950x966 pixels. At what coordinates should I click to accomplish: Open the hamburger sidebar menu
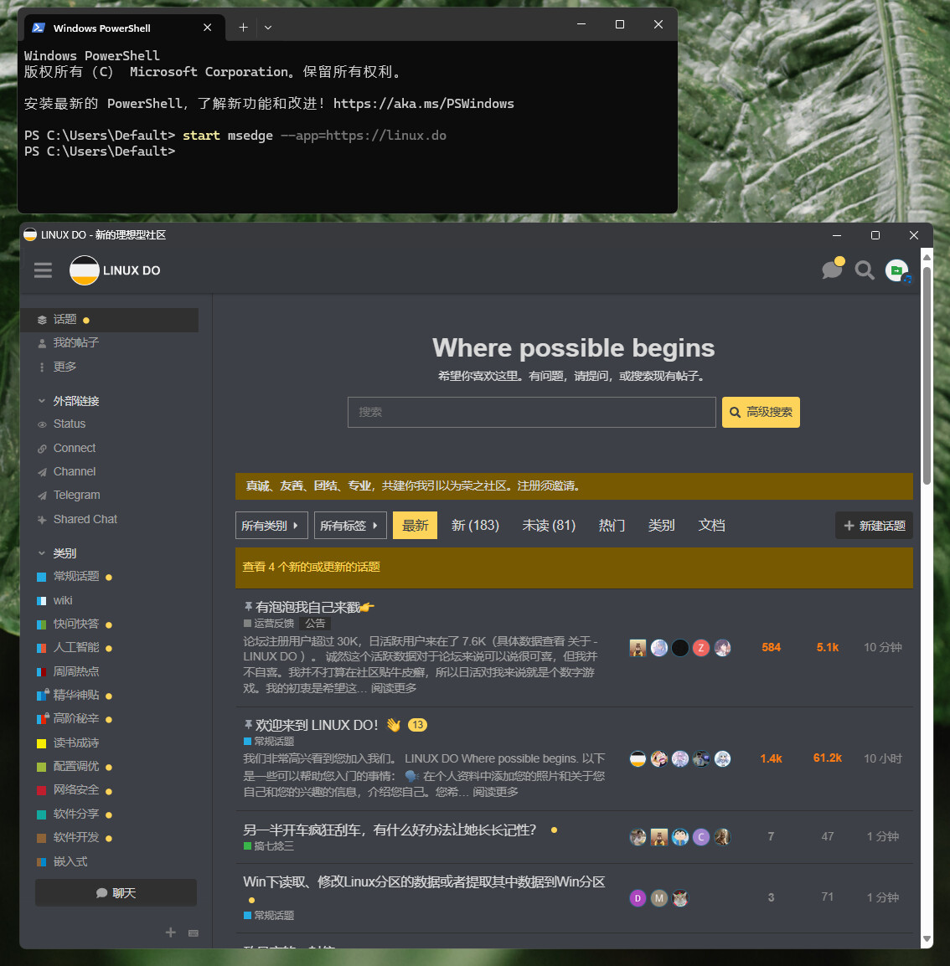(x=43, y=270)
